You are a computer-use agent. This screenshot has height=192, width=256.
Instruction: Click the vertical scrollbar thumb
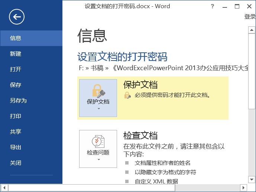click(x=252, y=71)
